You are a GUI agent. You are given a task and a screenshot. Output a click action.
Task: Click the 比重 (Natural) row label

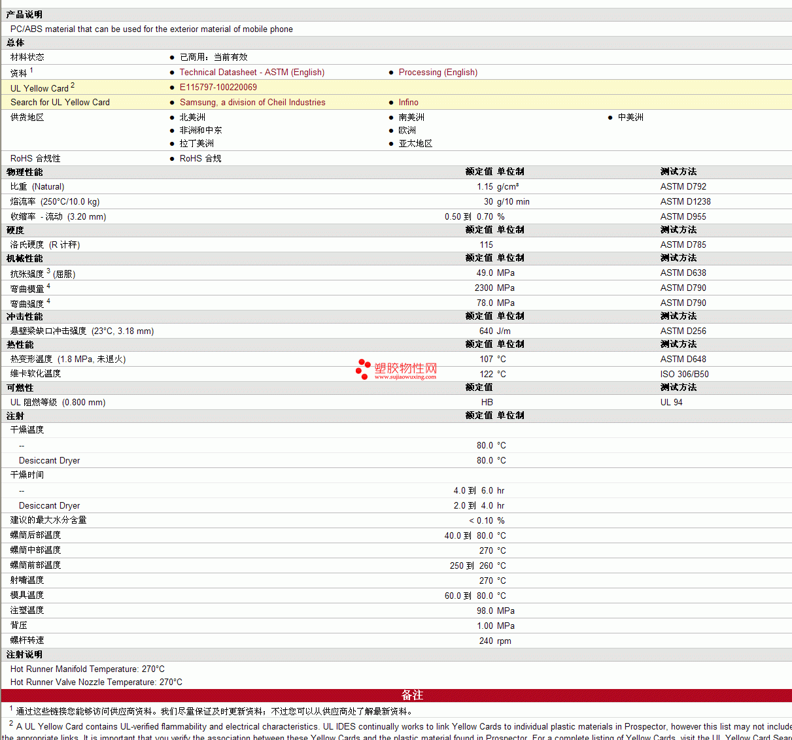coord(37,187)
